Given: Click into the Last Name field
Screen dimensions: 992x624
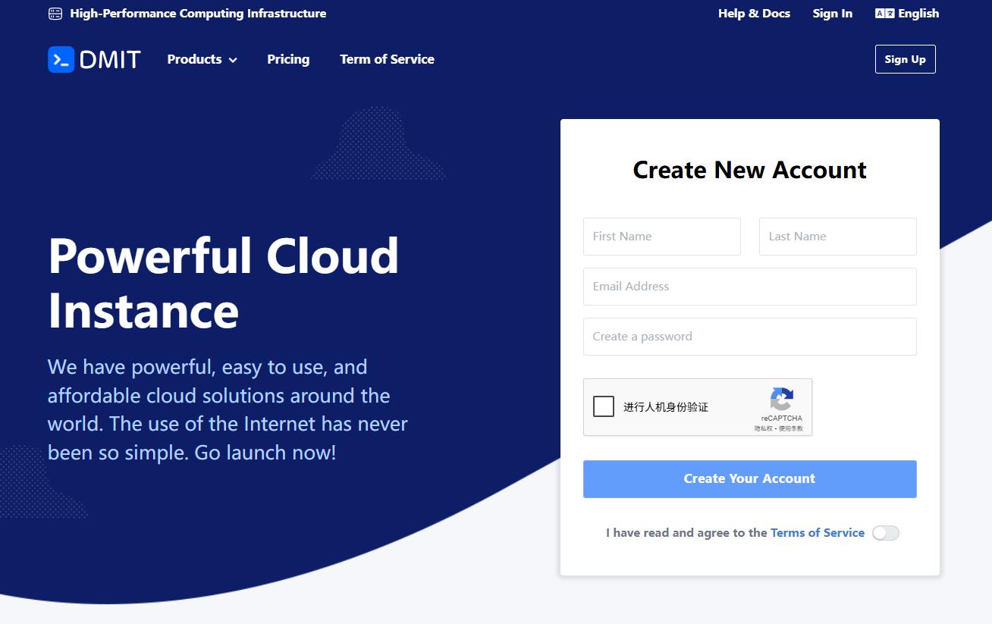Looking at the screenshot, I should [x=837, y=237].
